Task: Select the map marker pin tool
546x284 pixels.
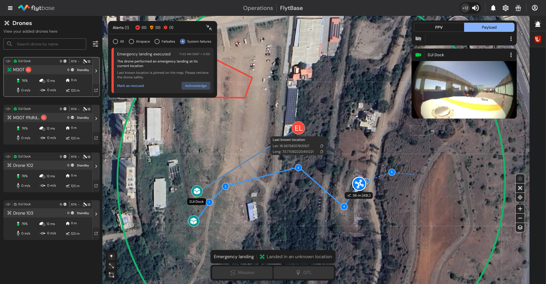Action: (111, 257)
